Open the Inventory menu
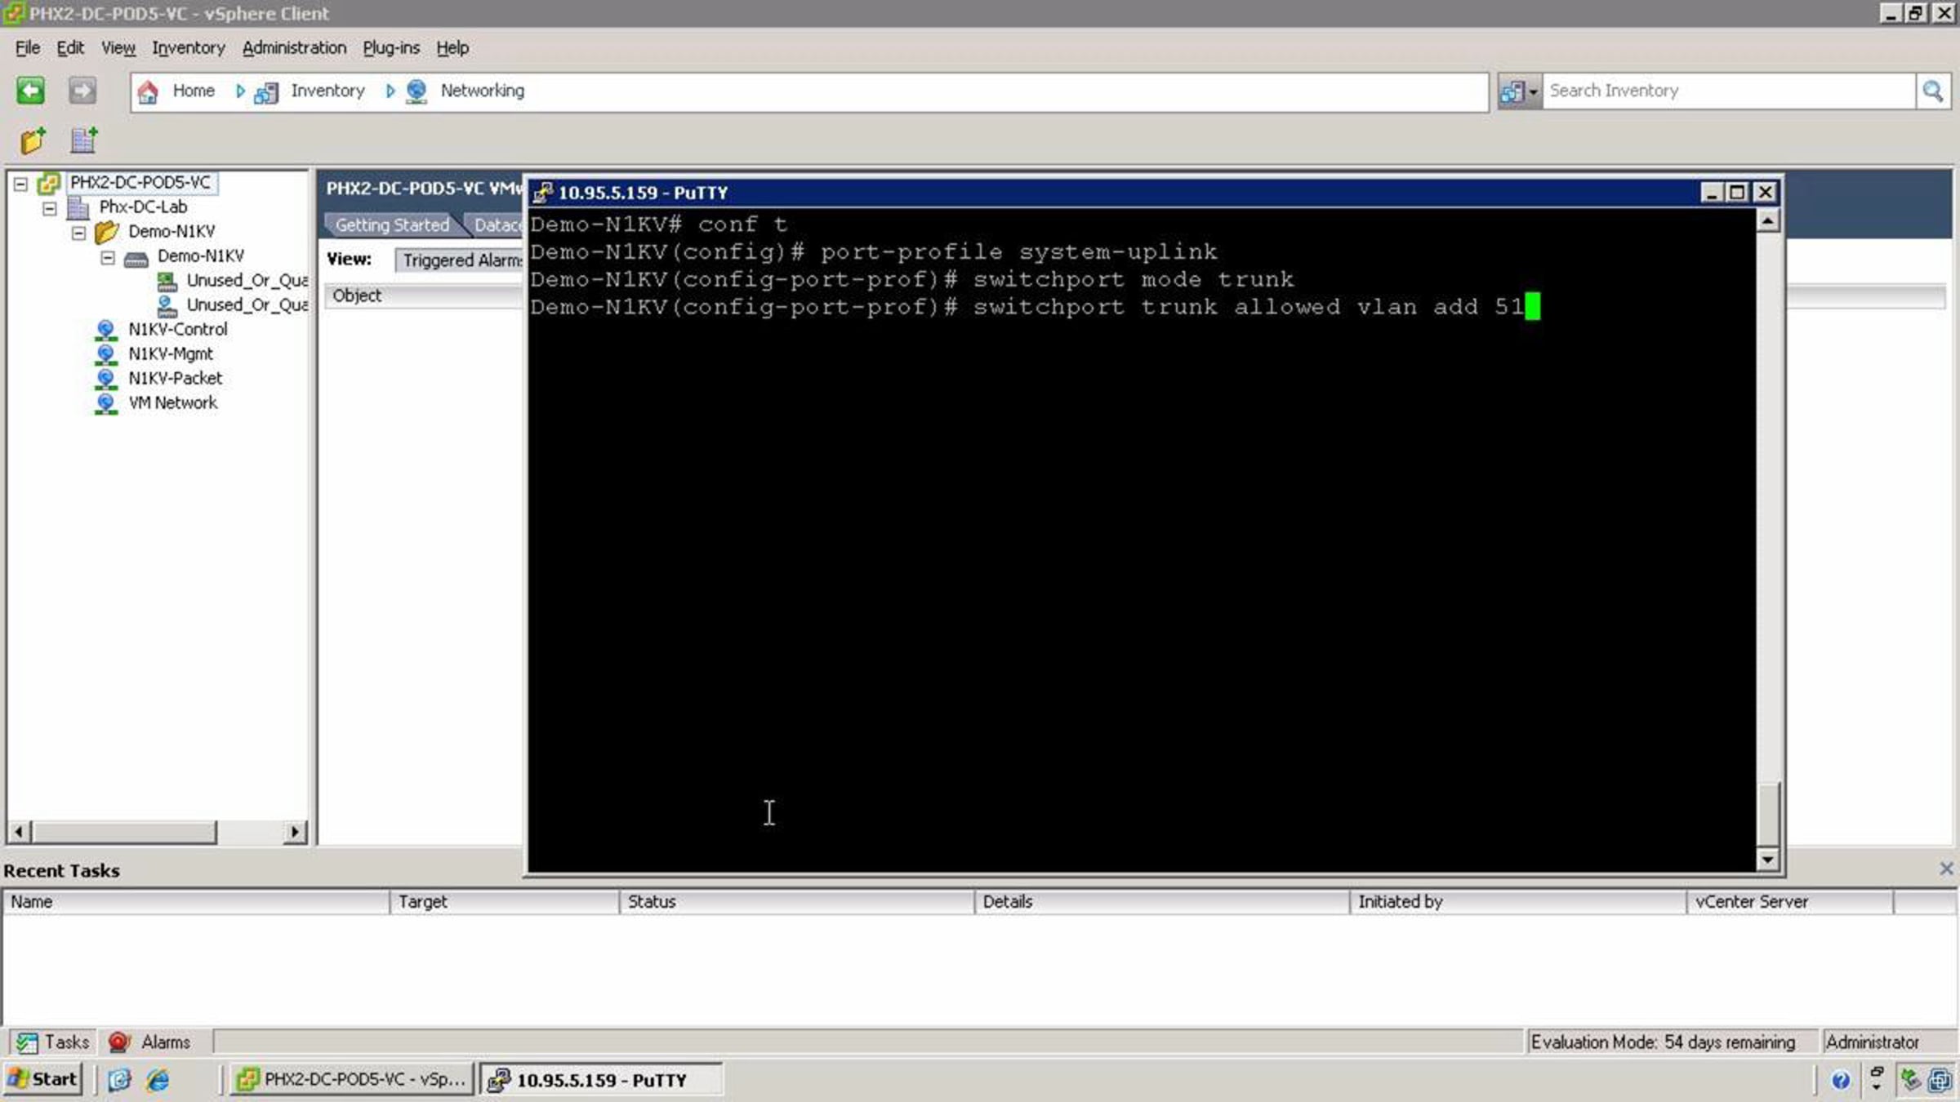 tap(189, 47)
